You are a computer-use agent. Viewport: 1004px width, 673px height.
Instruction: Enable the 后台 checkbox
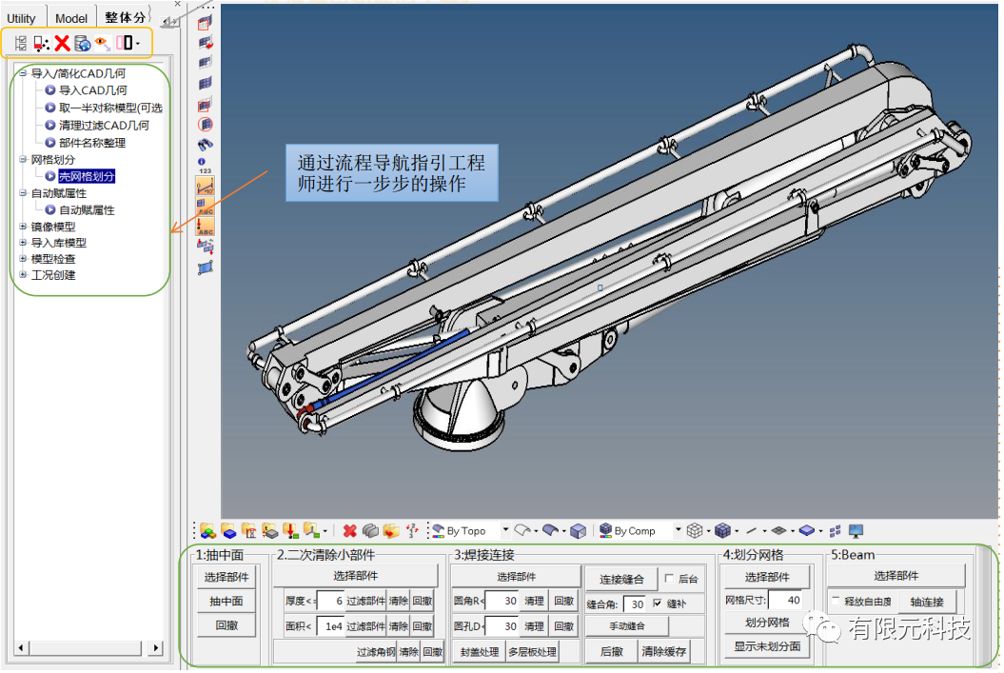tap(669, 579)
